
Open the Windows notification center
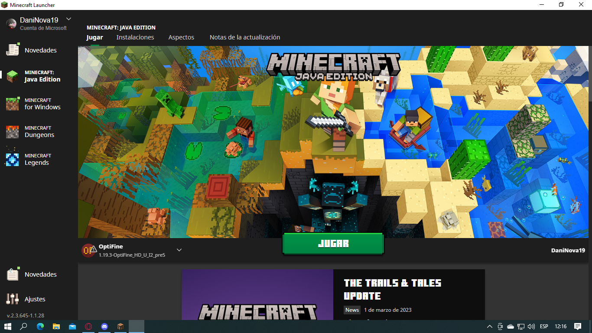tap(578, 326)
